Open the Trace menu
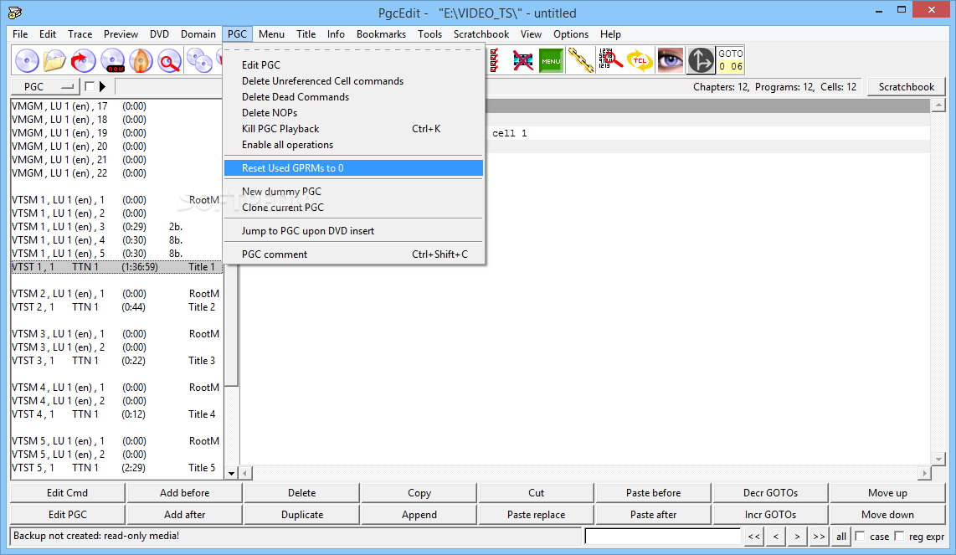This screenshot has height=555, width=956. [80, 34]
